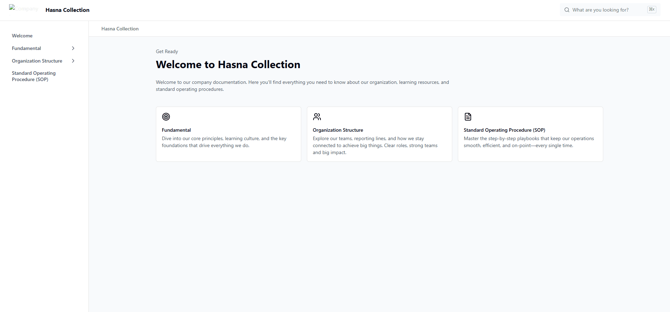Click the document icon on the SOP card
Image resolution: width=670 pixels, height=312 pixels.
tap(468, 117)
